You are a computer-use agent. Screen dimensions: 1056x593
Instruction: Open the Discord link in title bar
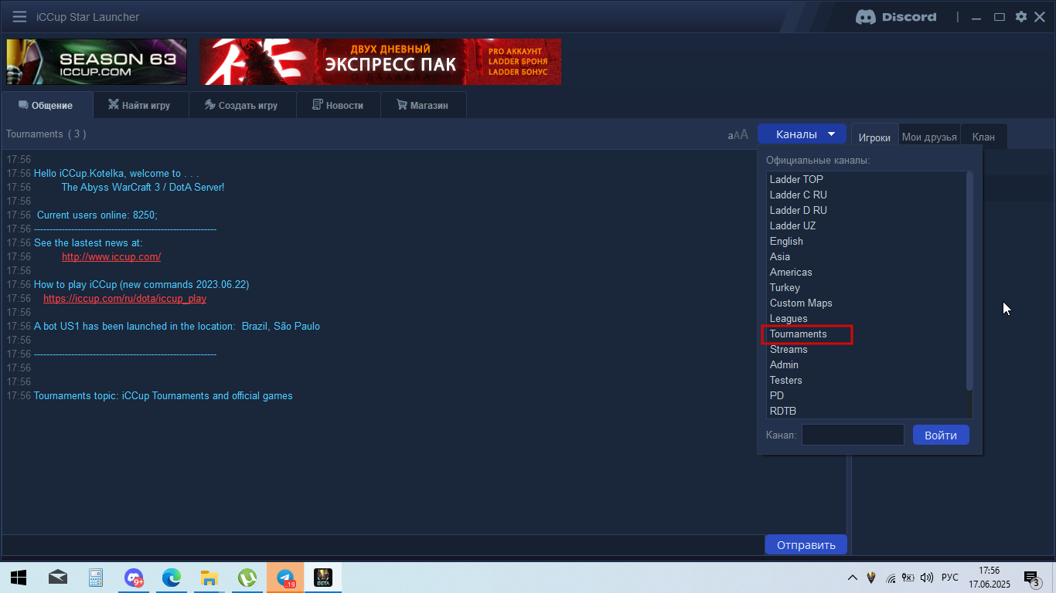896,17
